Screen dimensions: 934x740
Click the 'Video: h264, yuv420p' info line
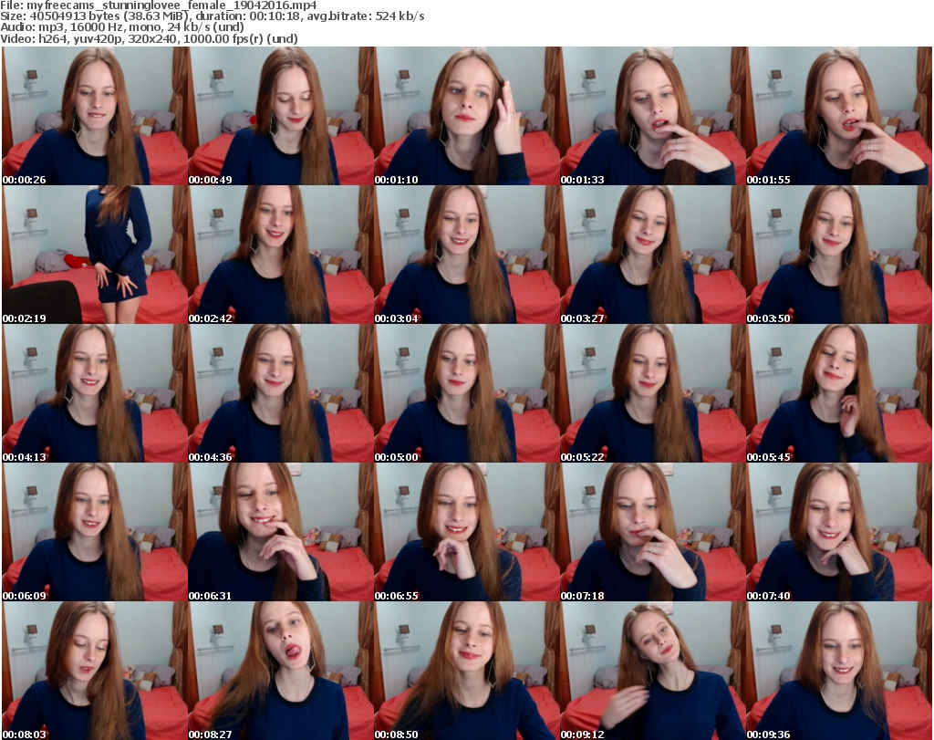click(149, 38)
